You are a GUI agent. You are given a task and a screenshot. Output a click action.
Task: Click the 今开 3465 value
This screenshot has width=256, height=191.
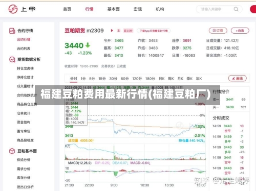(119, 41)
